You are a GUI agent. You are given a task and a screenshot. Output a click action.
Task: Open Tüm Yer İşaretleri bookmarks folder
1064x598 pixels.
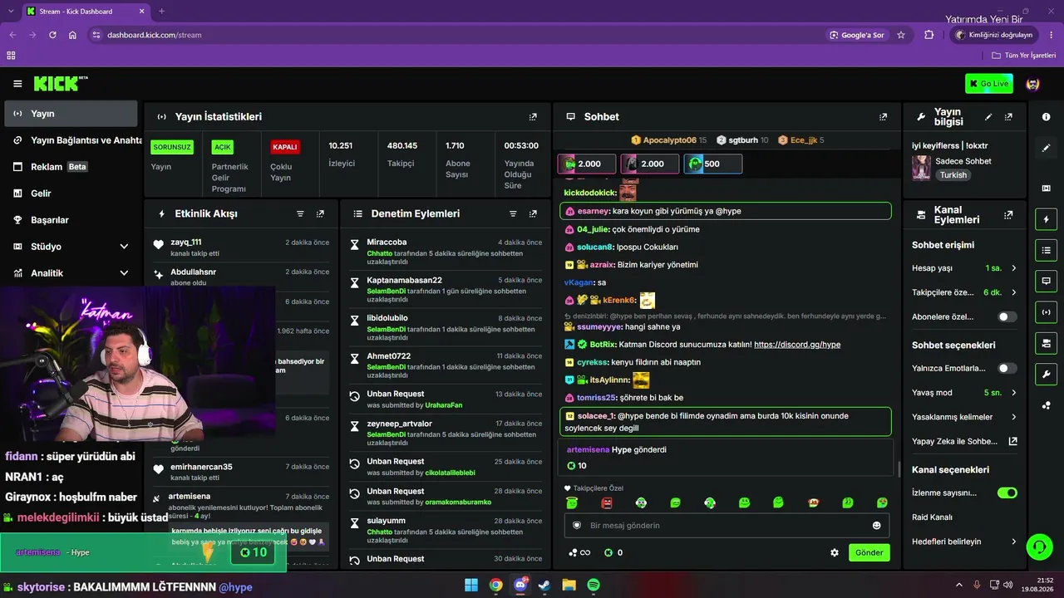tap(1024, 56)
